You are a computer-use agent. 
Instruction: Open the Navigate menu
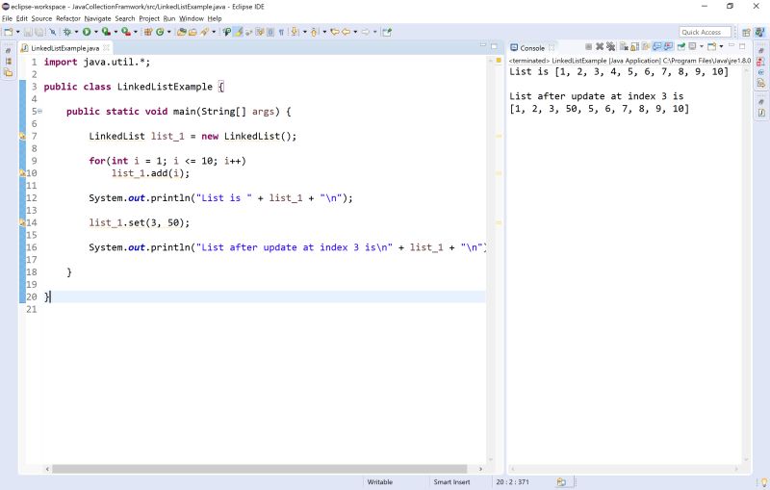pos(97,18)
